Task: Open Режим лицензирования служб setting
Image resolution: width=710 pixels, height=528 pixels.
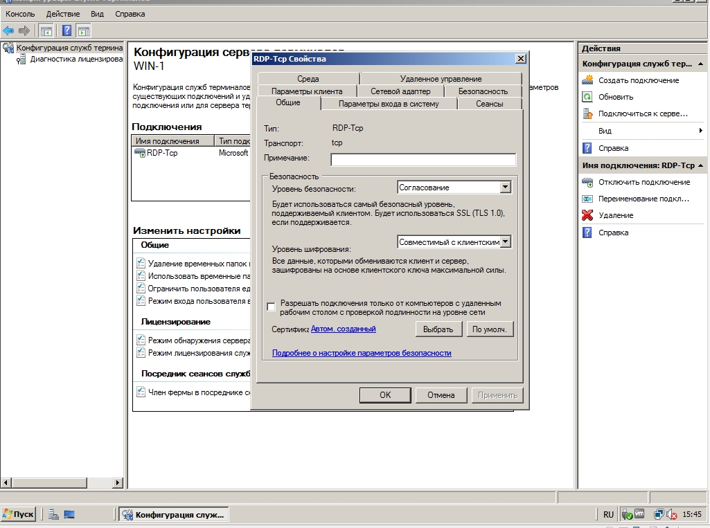Action: click(x=199, y=353)
